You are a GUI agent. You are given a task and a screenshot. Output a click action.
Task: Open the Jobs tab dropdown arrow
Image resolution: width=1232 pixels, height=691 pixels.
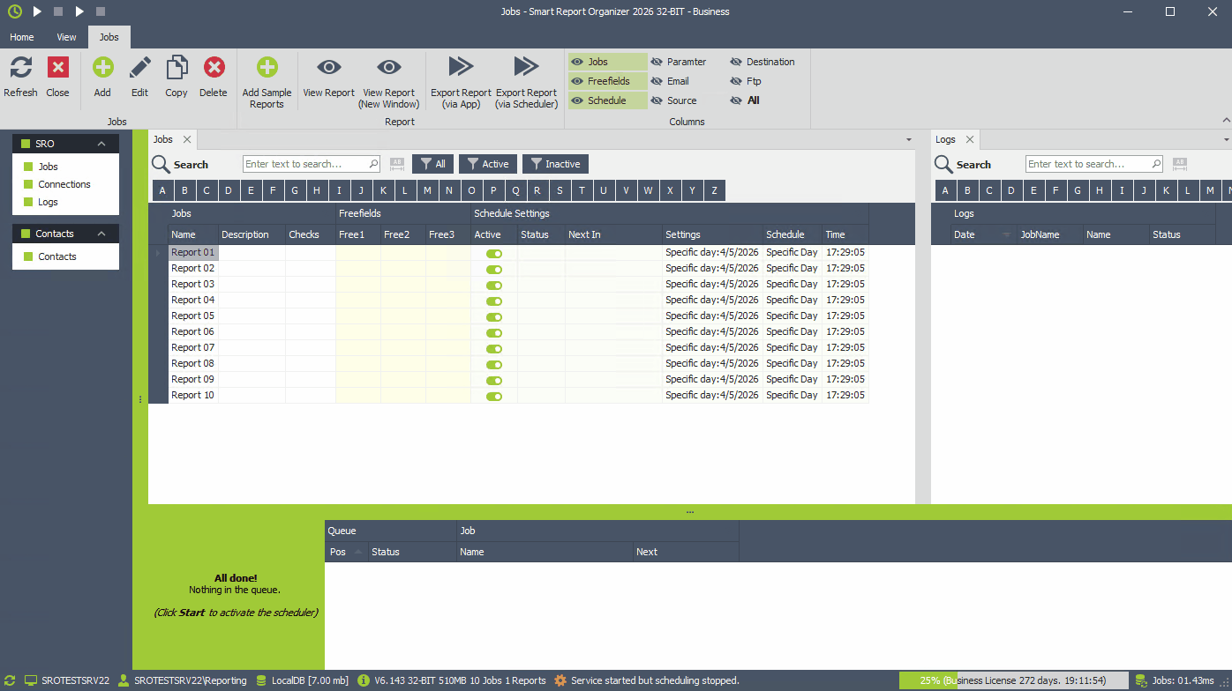coord(909,139)
